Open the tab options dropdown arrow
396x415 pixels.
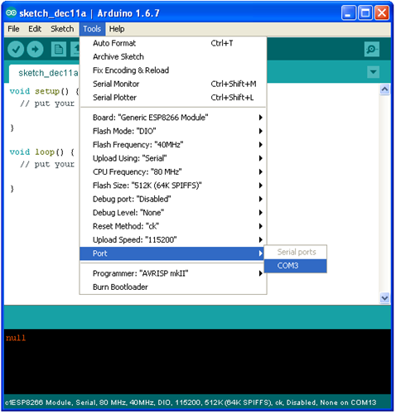click(x=373, y=72)
